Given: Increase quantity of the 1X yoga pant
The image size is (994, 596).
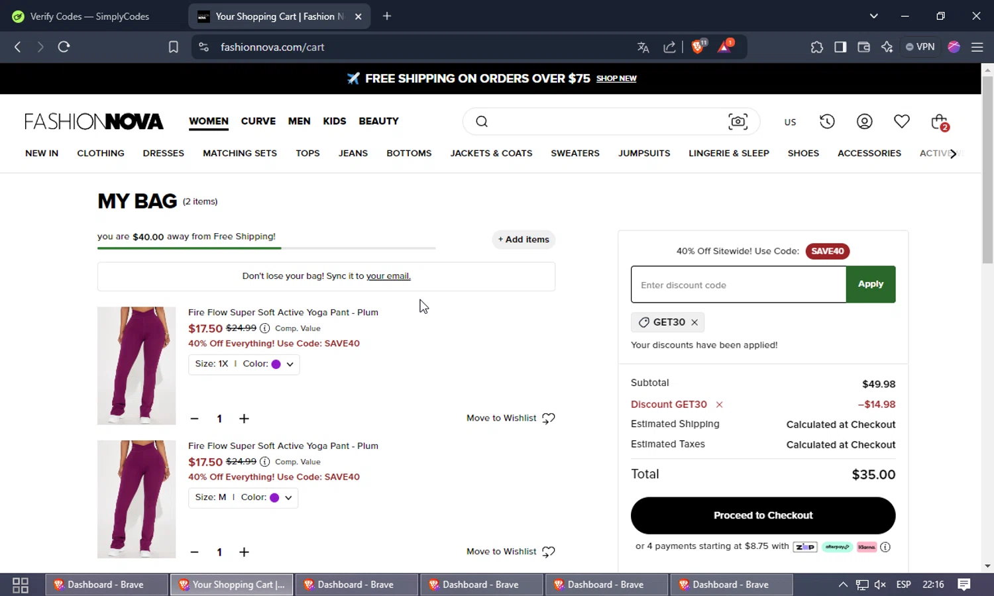Looking at the screenshot, I should tap(244, 419).
